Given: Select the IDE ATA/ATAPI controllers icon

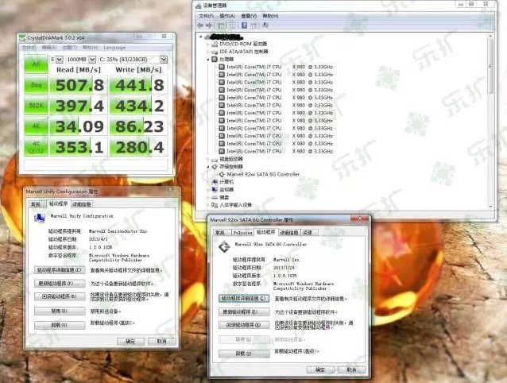Looking at the screenshot, I should pos(215,52).
